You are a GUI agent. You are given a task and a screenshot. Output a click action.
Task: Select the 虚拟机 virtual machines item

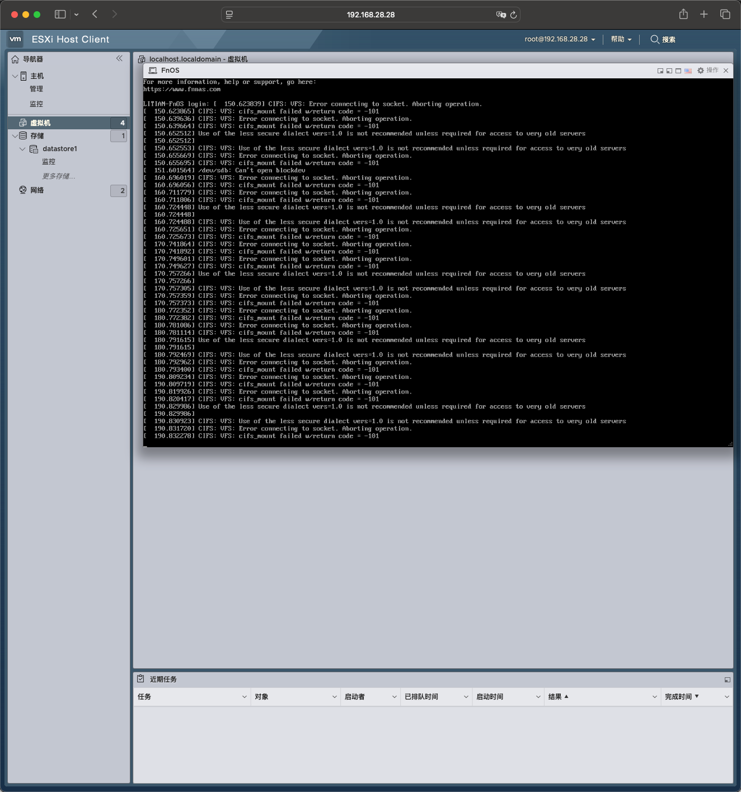tap(40, 123)
